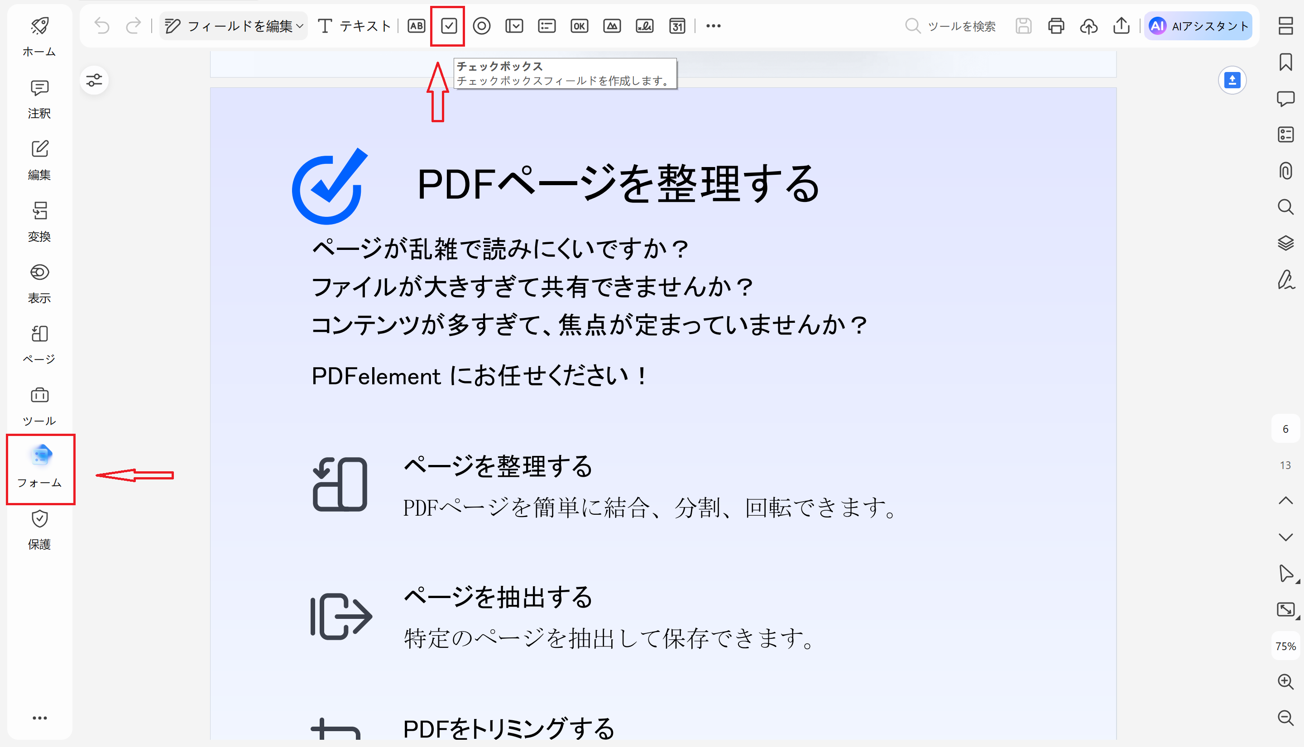Click the current page number 6 field

pyautogui.click(x=1285, y=428)
